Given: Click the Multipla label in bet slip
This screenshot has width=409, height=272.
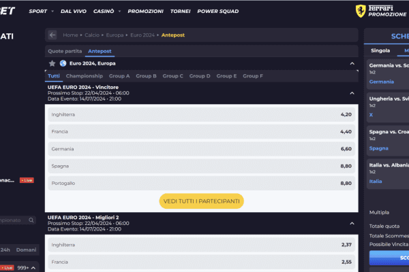Looking at the screenshot, I should (379, 212).
